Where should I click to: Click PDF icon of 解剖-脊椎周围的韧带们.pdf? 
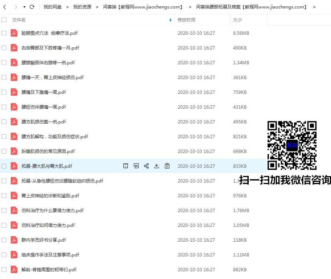pos(14,269)
